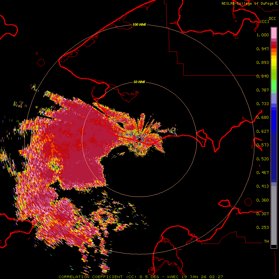Click the 0.307 color scale value
This screenshot has width=279, height=279.
263,214
